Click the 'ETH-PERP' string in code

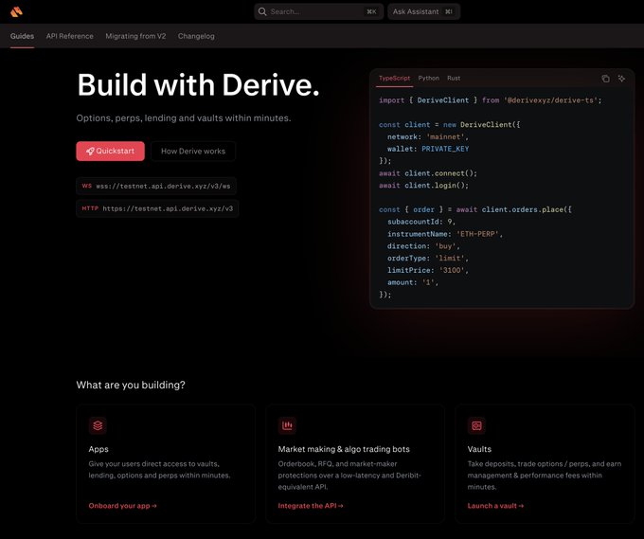(477, 234)
